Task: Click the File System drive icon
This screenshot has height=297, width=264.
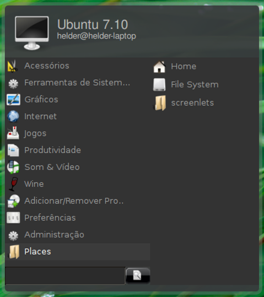Action: point(159,85)
